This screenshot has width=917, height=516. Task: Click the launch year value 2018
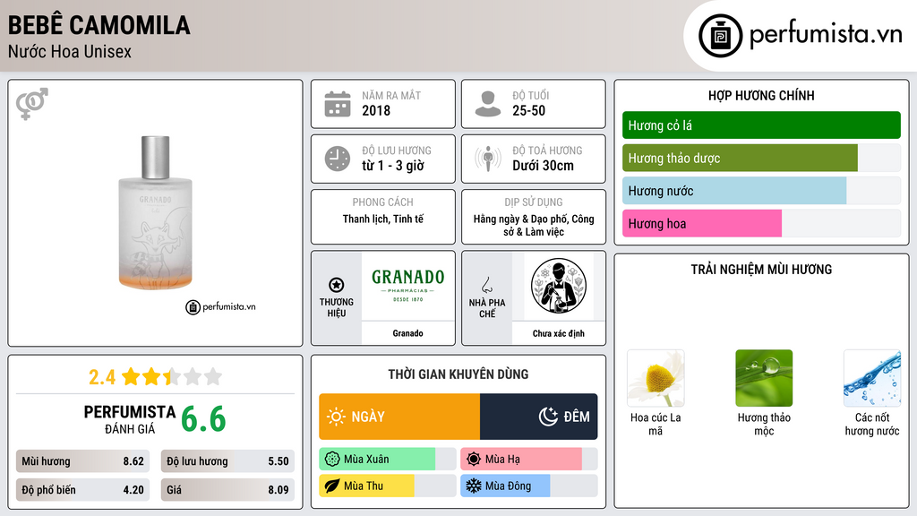[376, 110]
